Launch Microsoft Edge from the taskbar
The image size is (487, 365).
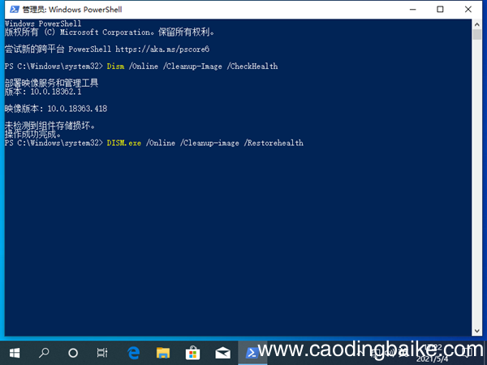pos(134,352)
